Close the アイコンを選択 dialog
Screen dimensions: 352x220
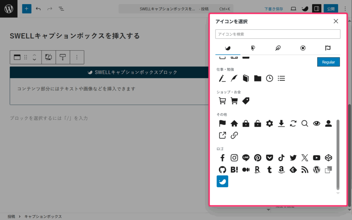pos(336,21)
